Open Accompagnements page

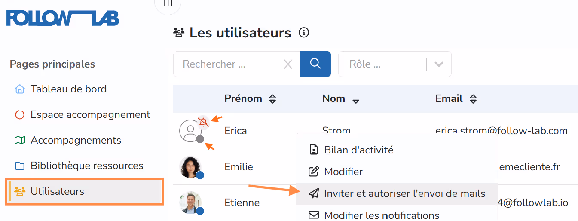76,140
